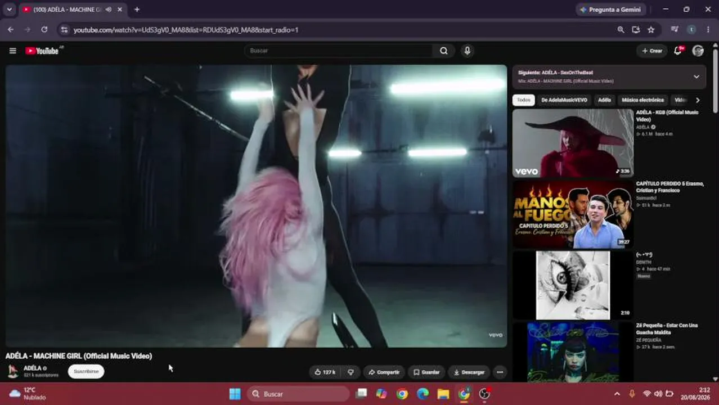Click the browser address bar URL
The width and height of the screenshot is (719, 405).
click(186, 30)
